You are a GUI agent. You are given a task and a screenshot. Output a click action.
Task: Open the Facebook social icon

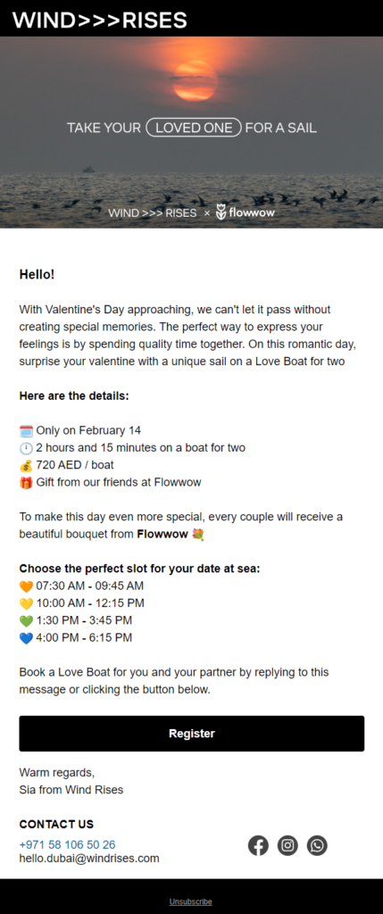(x=258, y=845)
